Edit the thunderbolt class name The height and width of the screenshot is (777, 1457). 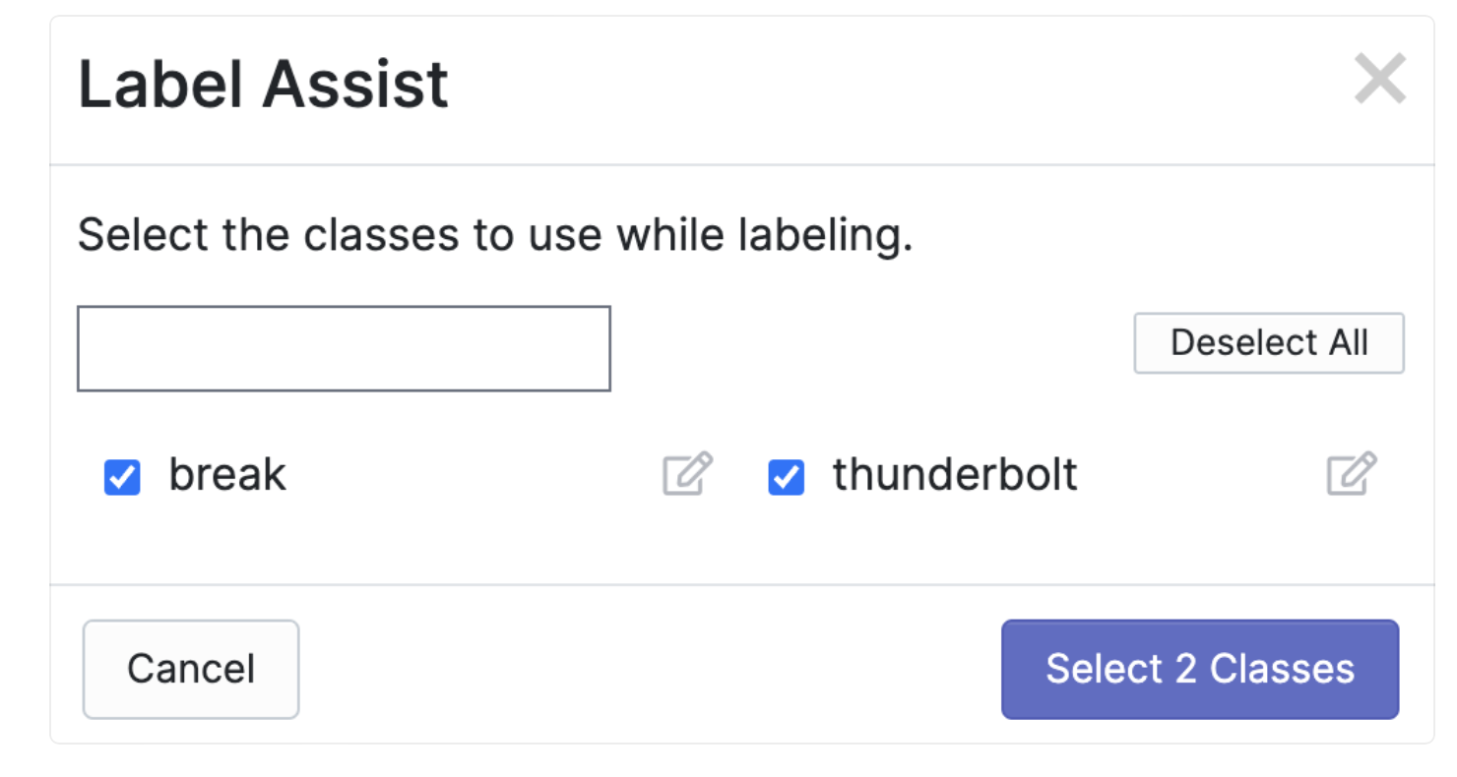[1351, 474]
